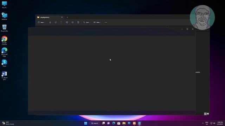
Task: Click the Copy icon in File Explorer toolbar
Action: (56, 22)
